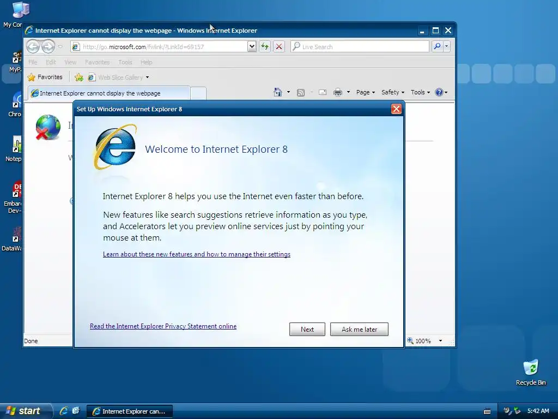Image resolution: width=558 pixels, height=419 pixels.
Task: Click the Read Mail icon
Action: point(323,93)
